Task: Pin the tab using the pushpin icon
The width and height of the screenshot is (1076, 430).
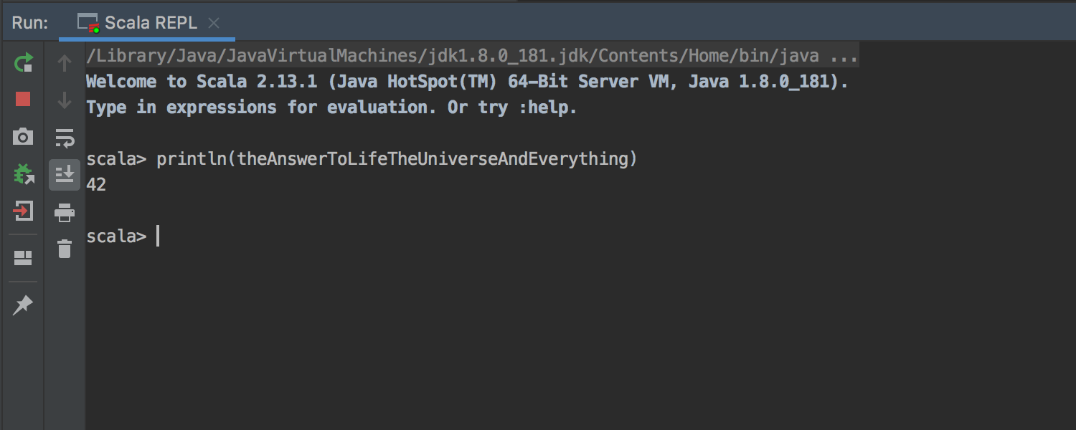Action: 23,305
